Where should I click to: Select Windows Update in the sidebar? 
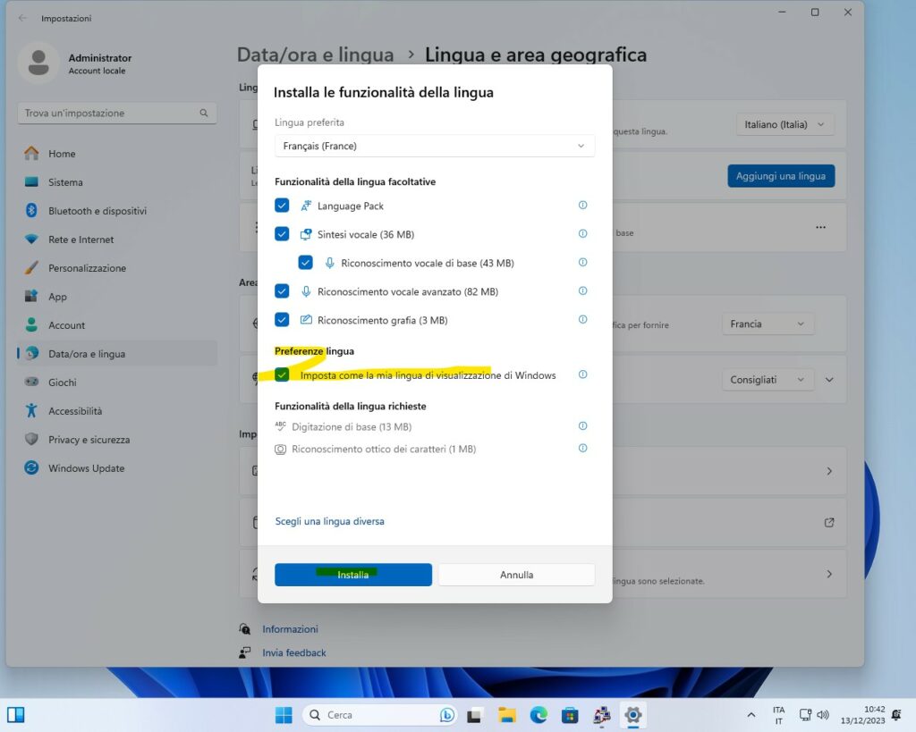point(86,468)
